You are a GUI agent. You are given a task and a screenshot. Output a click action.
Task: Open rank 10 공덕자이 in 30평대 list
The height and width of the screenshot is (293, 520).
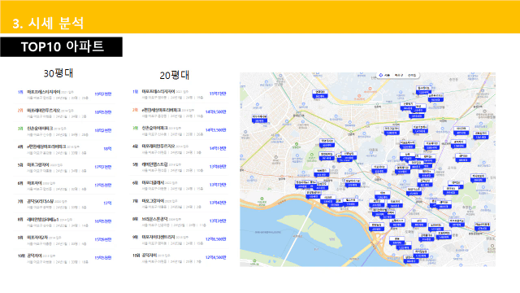pyautogui.click(x=65, y=258)
